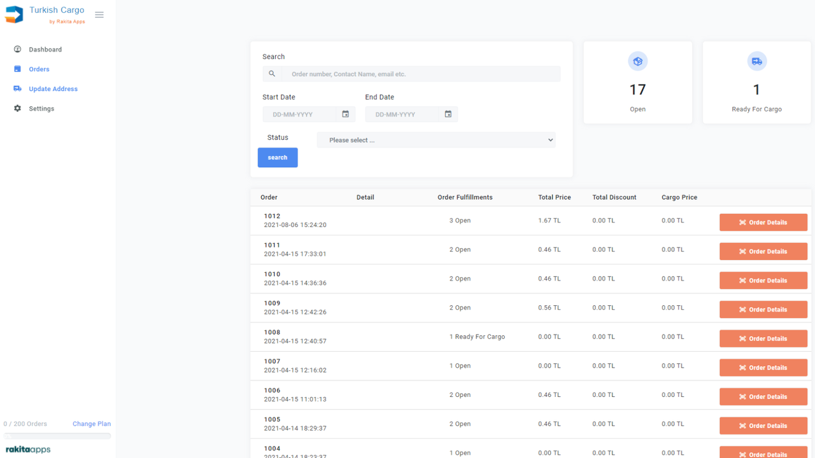Click the 1.67 TL total price
The image size is (815, 458).
pos(549,221)
